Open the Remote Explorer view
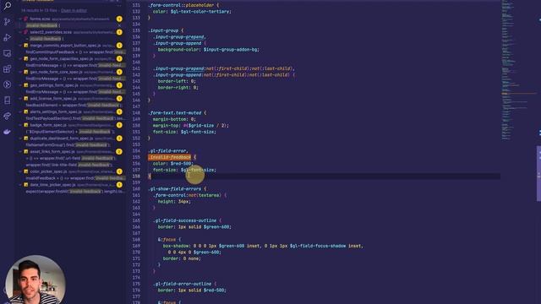 [7, 53]
